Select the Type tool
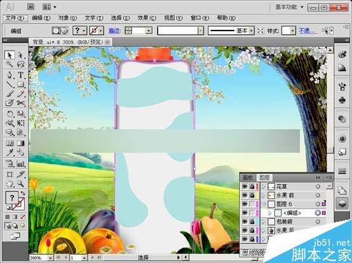352x263 pixels. pyautogui.click(x=20, y=75)
